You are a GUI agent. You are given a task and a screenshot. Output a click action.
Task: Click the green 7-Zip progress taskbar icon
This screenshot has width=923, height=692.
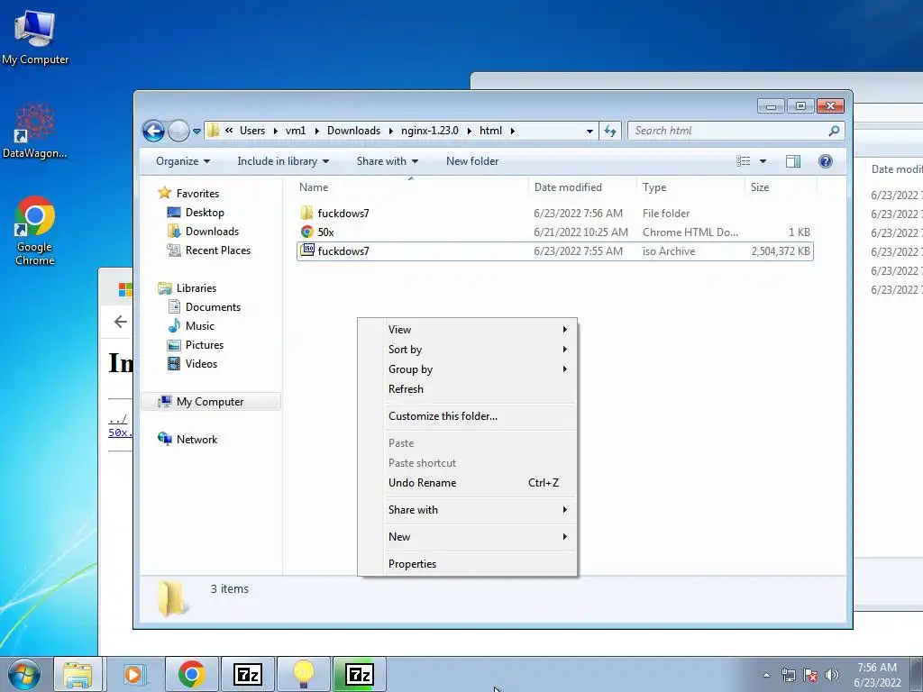[x=359, y=674]
